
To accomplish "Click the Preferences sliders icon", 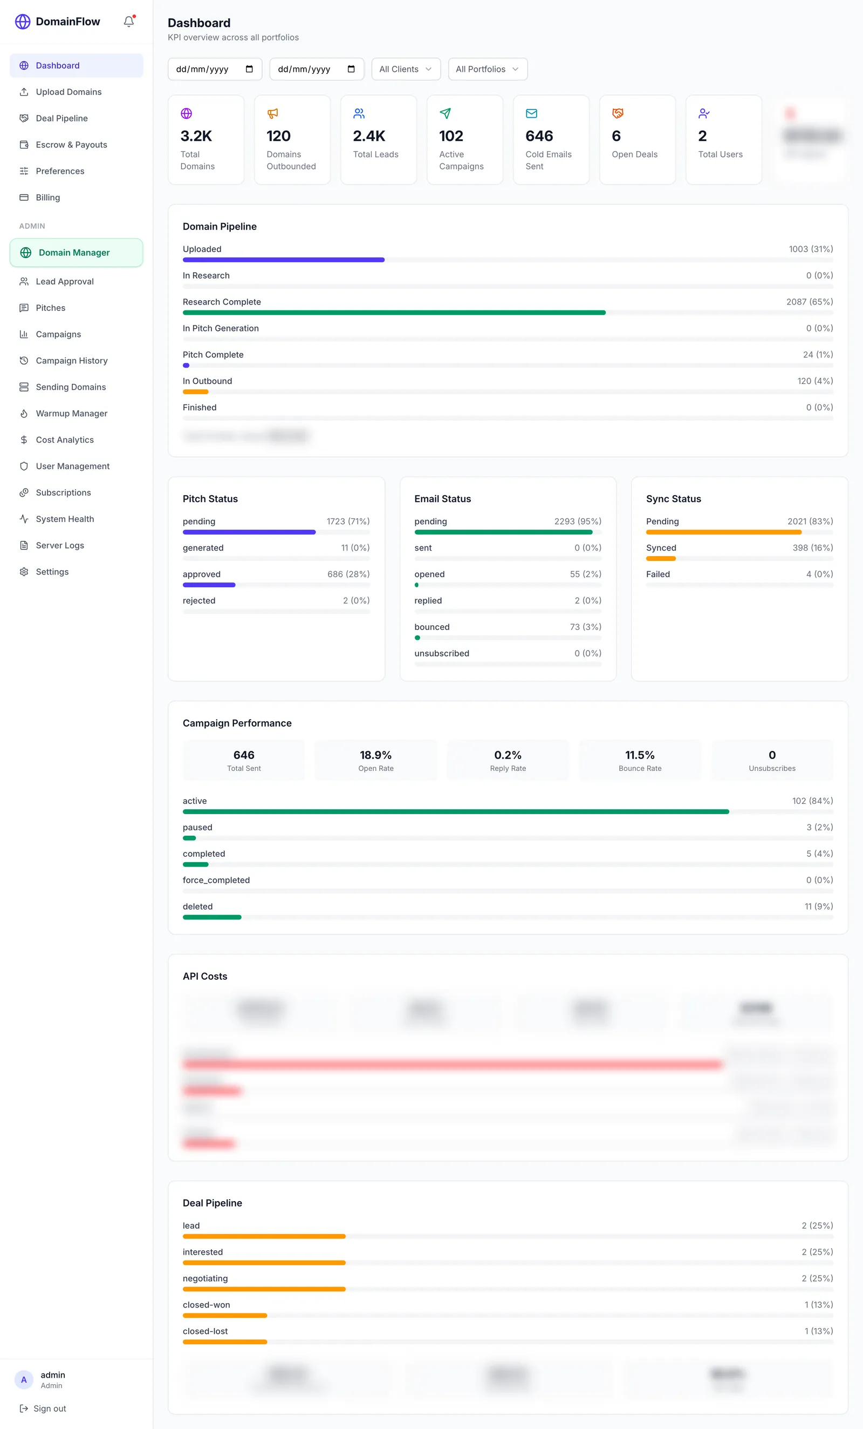I will (x=24, y=171).
